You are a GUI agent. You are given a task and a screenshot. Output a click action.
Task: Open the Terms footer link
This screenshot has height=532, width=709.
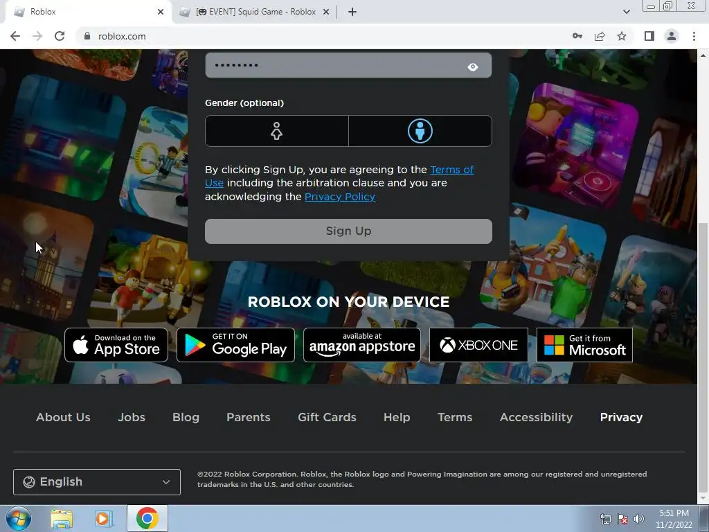coord(455,417)
